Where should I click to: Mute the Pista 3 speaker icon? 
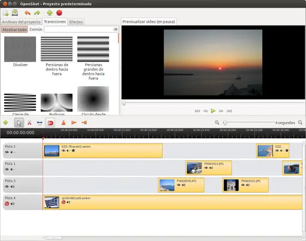13,187
